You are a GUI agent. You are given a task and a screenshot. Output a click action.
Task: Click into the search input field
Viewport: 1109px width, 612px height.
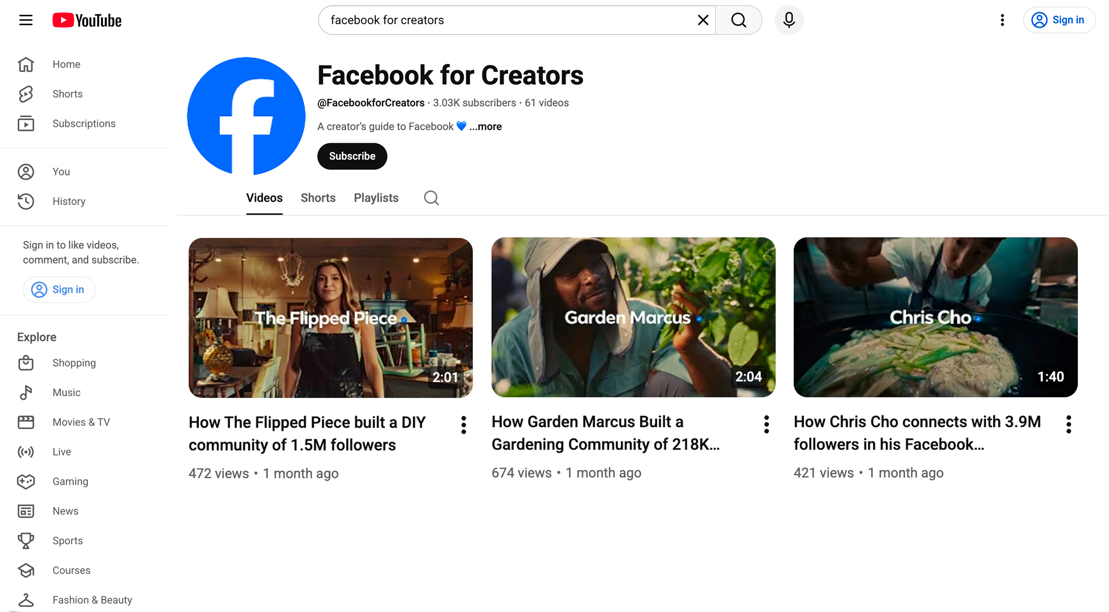(509, 20)
